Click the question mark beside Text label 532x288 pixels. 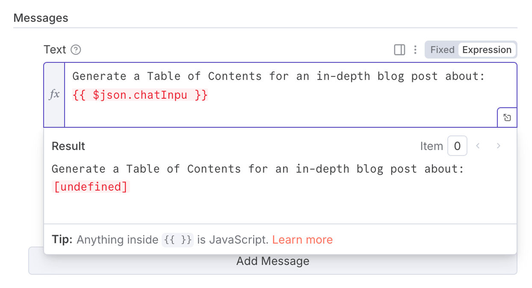(76, 50)
